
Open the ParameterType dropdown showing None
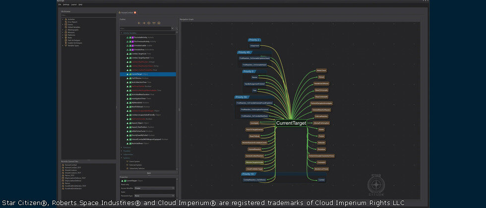(154, 196)
